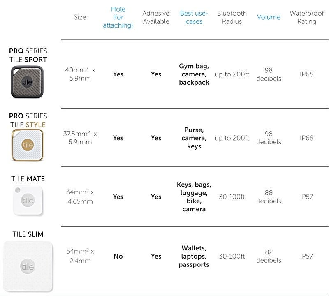329x296 pixels.
Task: Select the TILE SLIM product title
Action: 28,234
